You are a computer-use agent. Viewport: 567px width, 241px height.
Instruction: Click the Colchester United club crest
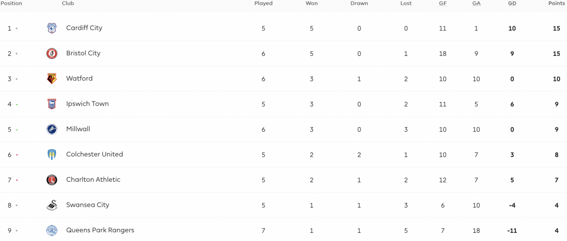[52, 155]
